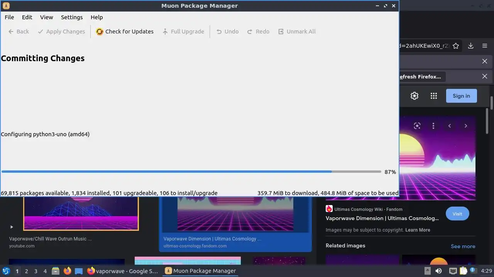The height and width of the screenshot is (277, 494).
Task: Click the 'Committing Changes' heading
Action: [42, 58]
